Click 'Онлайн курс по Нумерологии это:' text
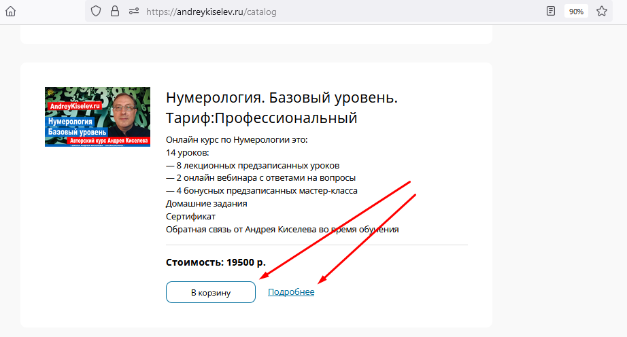The width and height of the screenshot is (627, 337). click(237, 140)
